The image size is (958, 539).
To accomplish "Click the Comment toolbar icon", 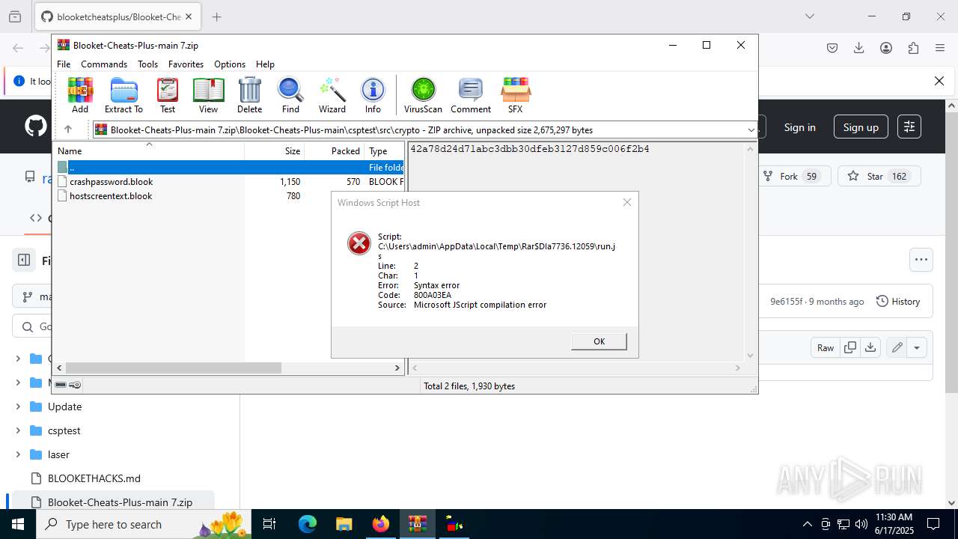I will (x=471, y=95).
